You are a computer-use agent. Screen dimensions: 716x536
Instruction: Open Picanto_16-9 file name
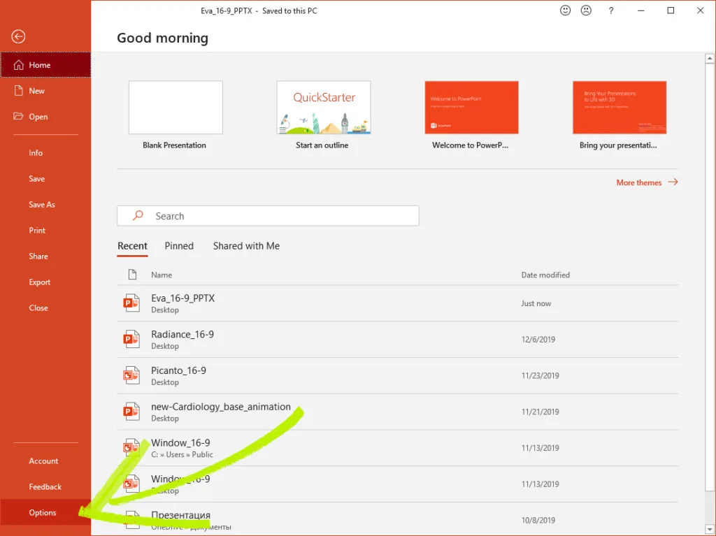178,370
